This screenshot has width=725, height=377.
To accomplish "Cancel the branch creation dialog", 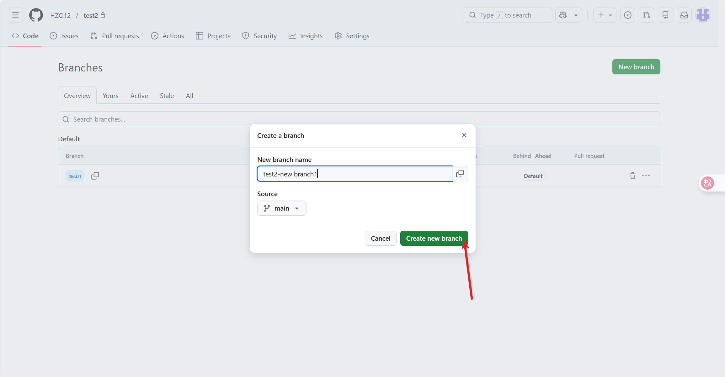I will click(380, 238).
